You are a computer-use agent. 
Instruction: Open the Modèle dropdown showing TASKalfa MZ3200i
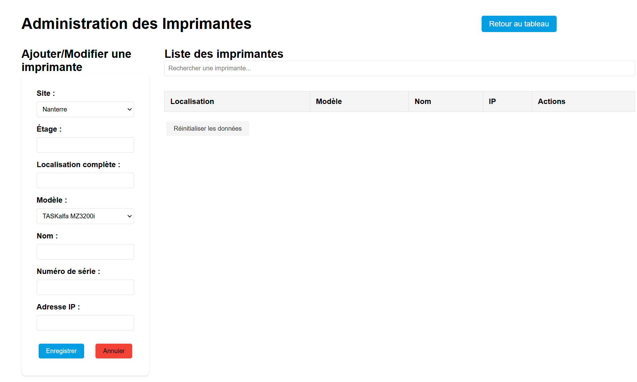point(85,216)
